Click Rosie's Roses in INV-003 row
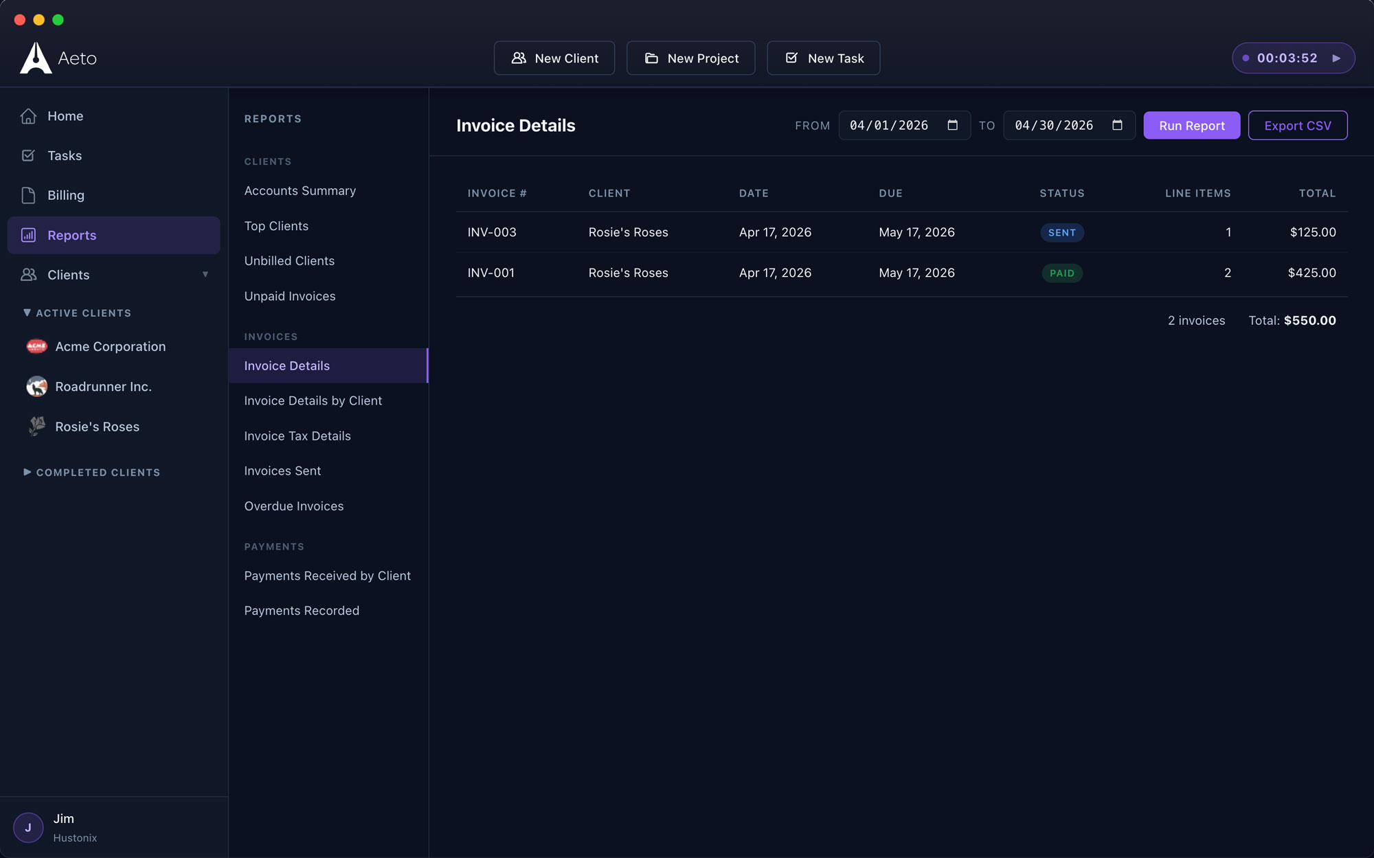 628,232
